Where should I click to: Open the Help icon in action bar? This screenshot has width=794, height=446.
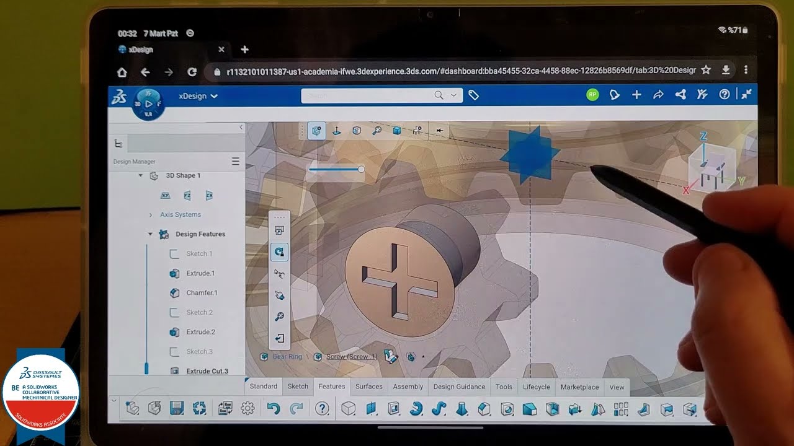click(322, 408)
